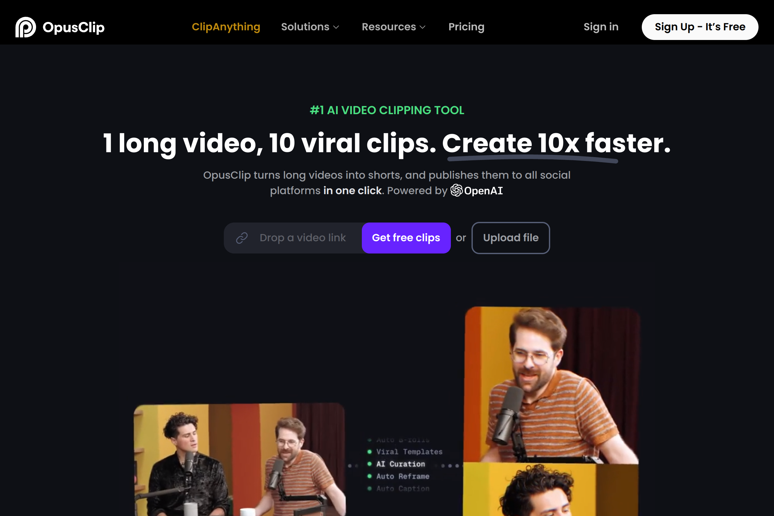Open the ClipAnything menu item
Viewport: 774px width, 516px height.
[x=226, y=27]
